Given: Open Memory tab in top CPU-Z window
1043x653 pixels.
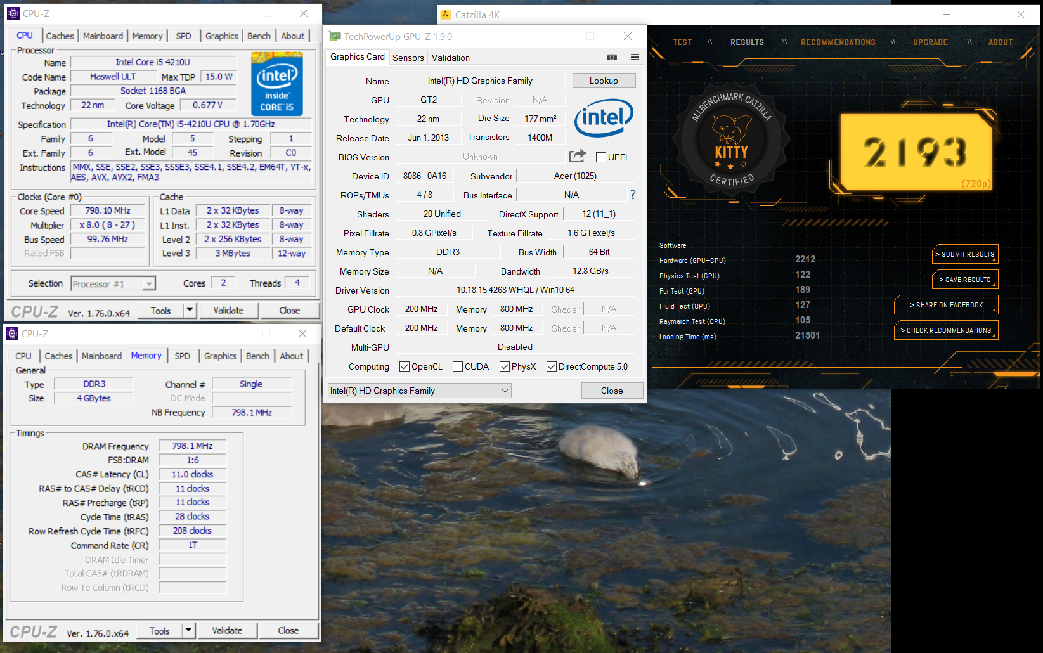Looking at the screenshot, I should (x=147, y=36).
